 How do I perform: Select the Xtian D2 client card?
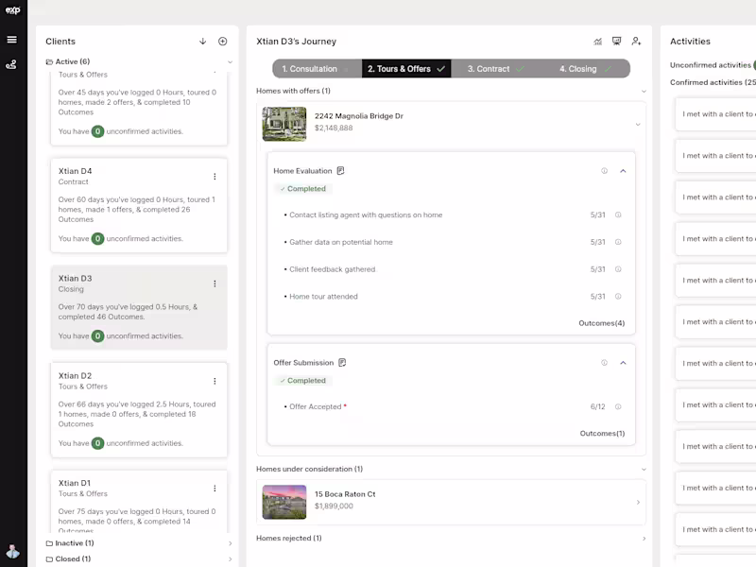click(x=139, y=410)
